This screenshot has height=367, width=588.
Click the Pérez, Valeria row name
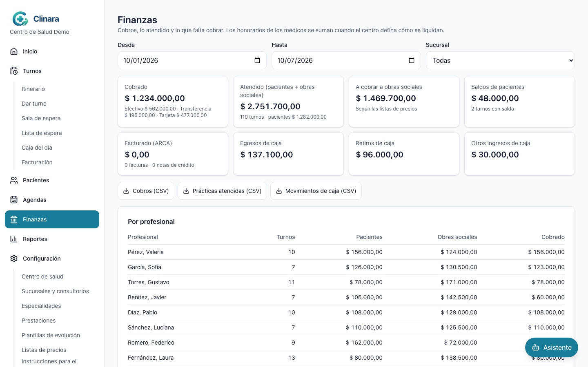click(x=146, y=252)
